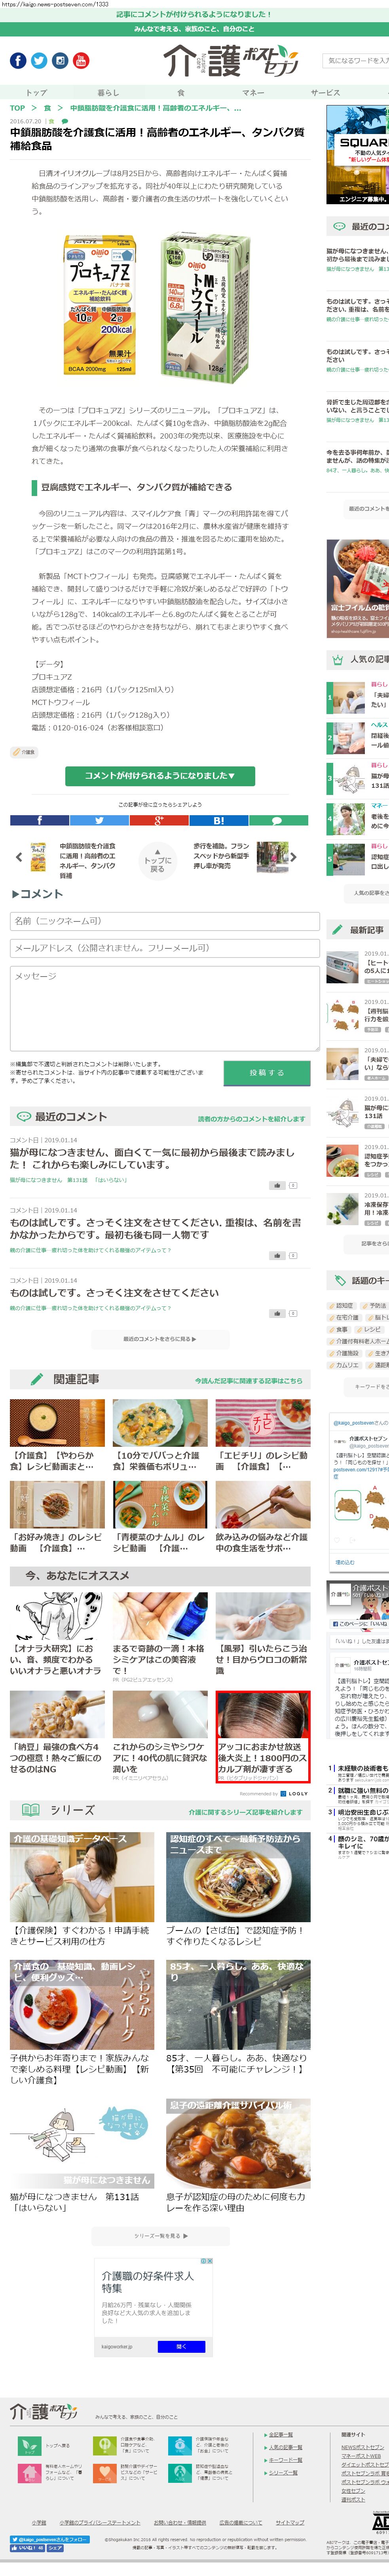Select the 暮らし tab in navigation
This screenshot has width=389, height=2576.
(x=108, y=92)
